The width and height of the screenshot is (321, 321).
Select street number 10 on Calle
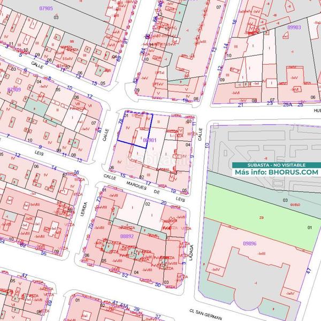click(x=207, y=144)
